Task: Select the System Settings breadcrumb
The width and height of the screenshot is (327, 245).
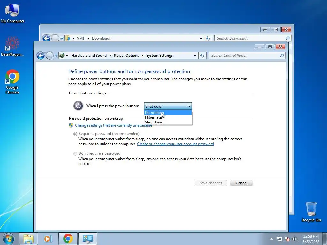Action: click(x=159, y=56)
